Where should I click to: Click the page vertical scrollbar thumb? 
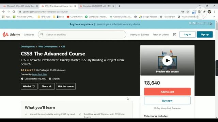pyautogui.click(x=217, y=26)
